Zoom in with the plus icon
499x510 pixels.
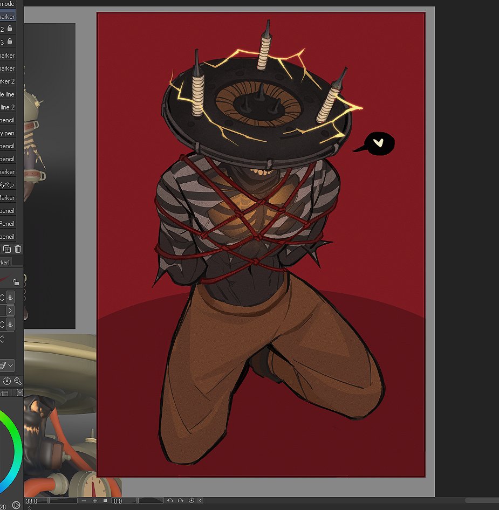[95, 501]
